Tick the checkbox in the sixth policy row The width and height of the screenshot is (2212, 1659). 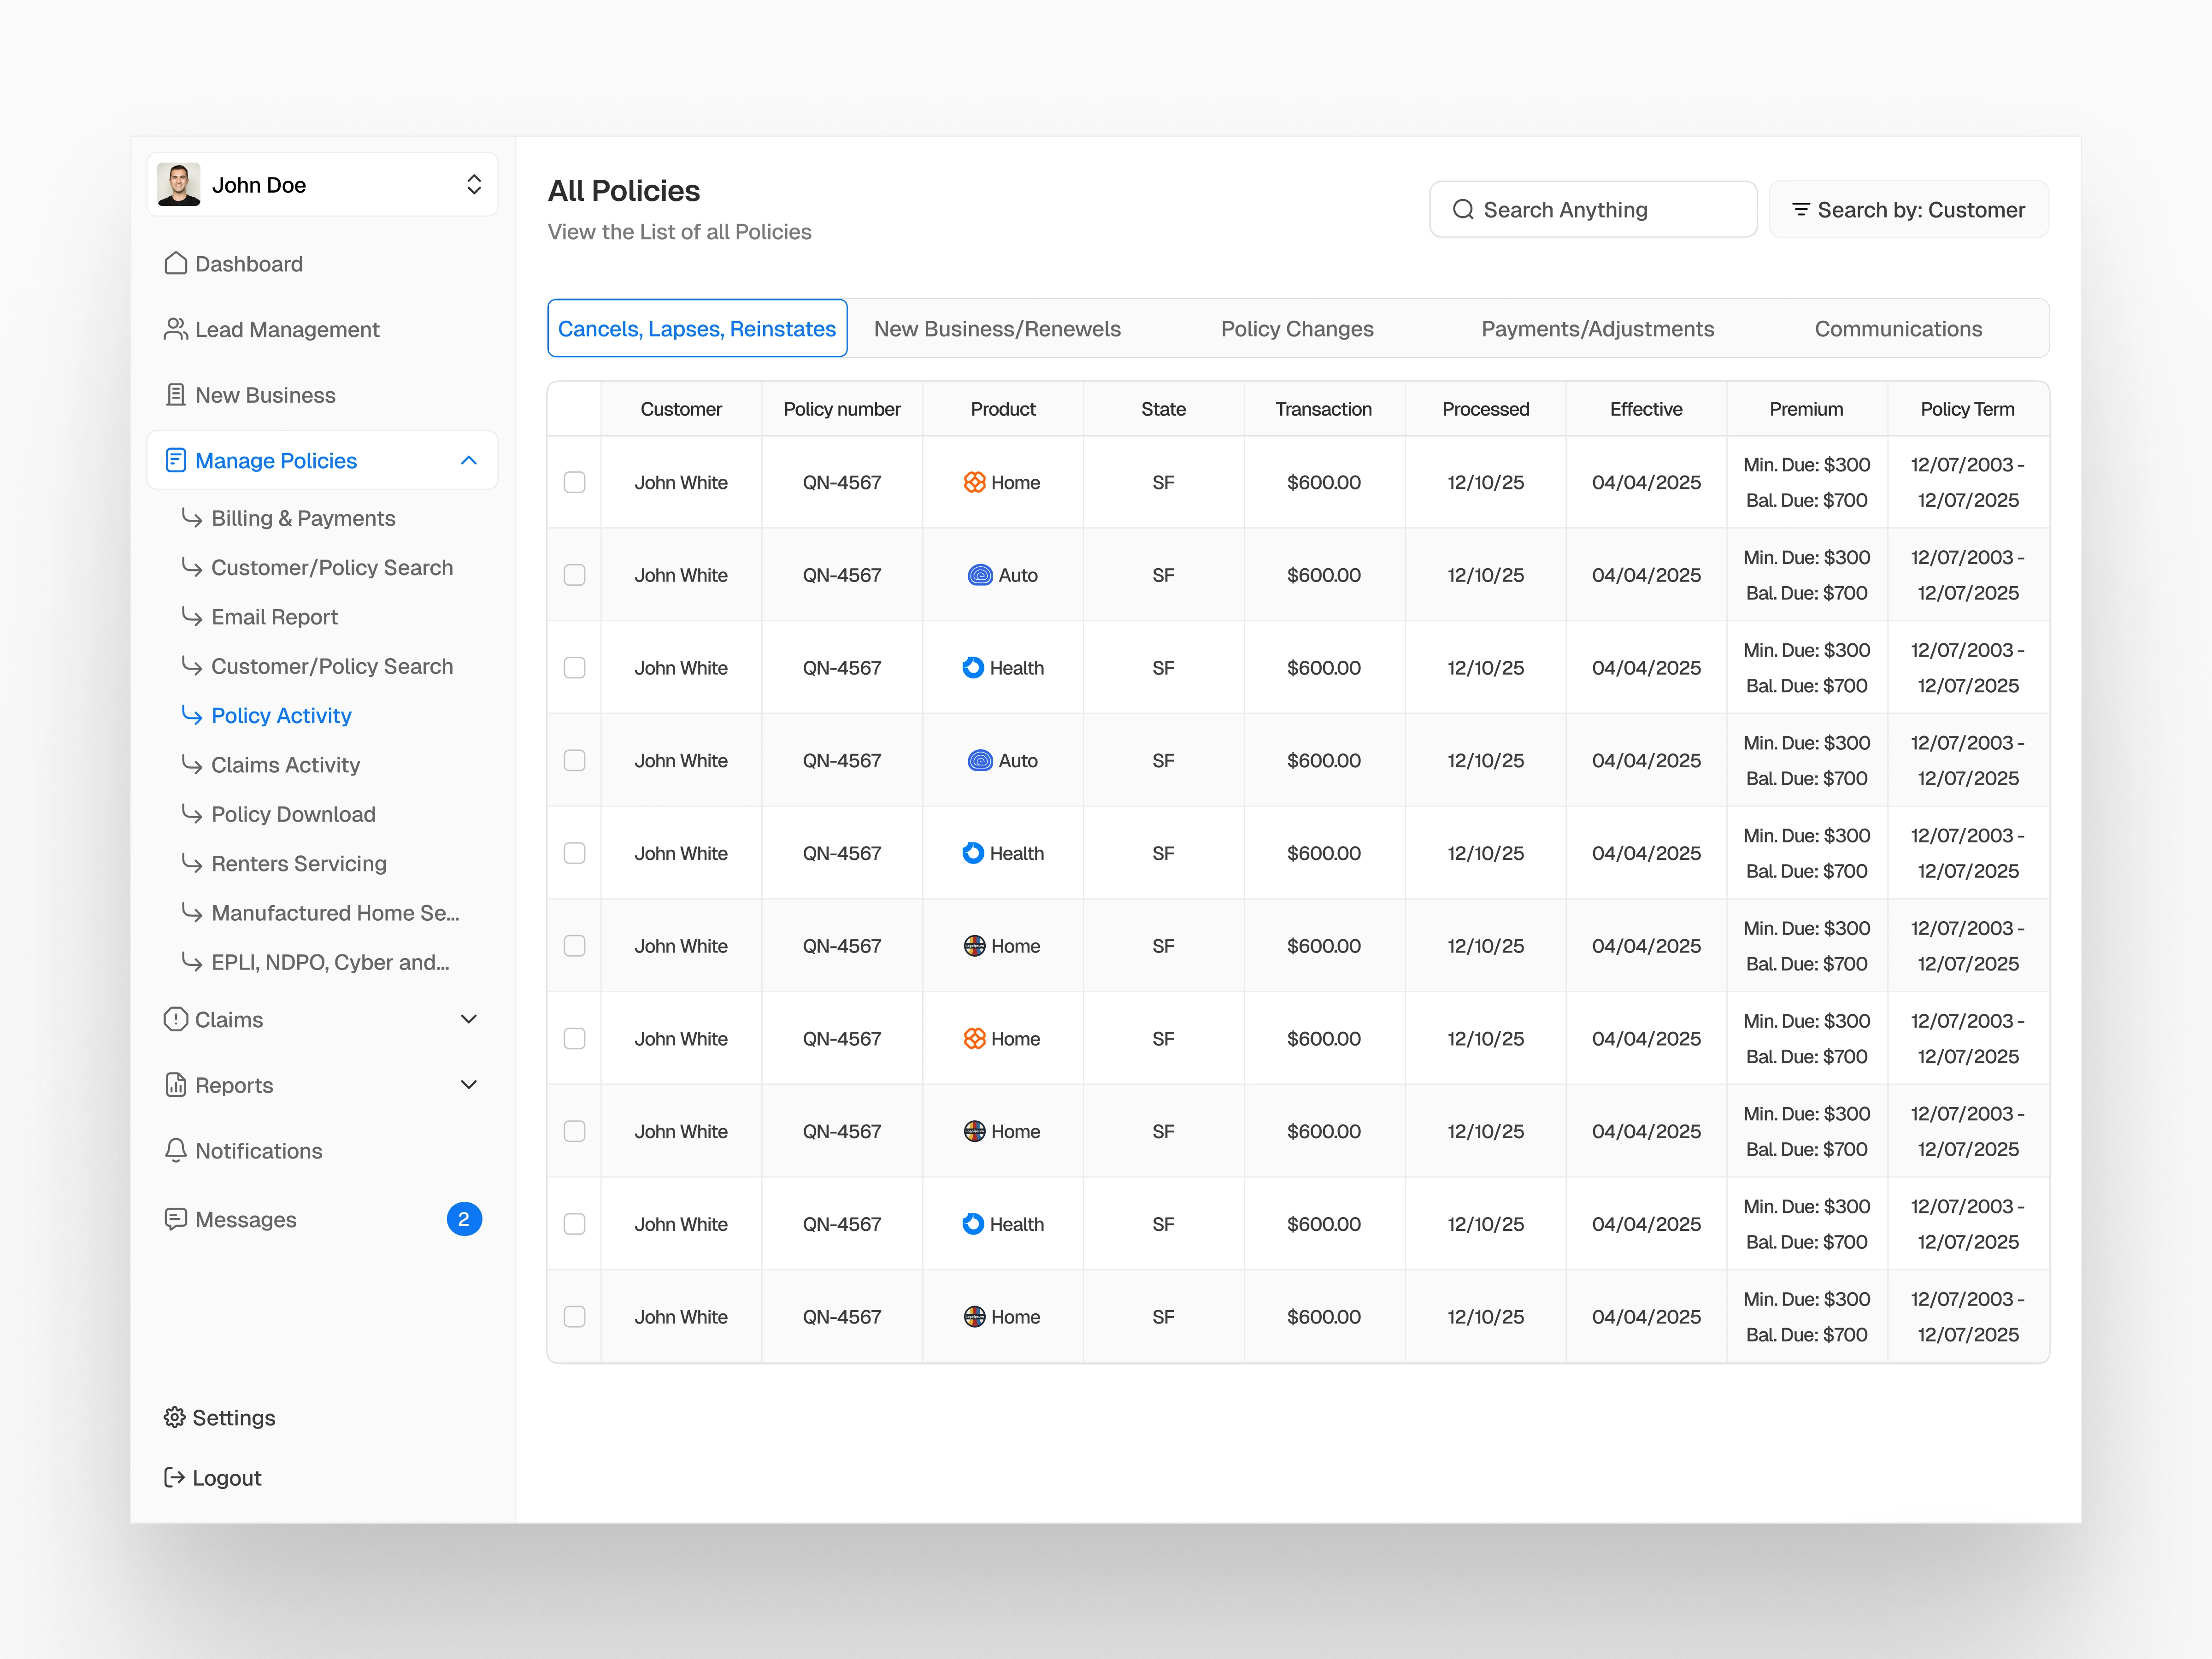click(575, 946)
